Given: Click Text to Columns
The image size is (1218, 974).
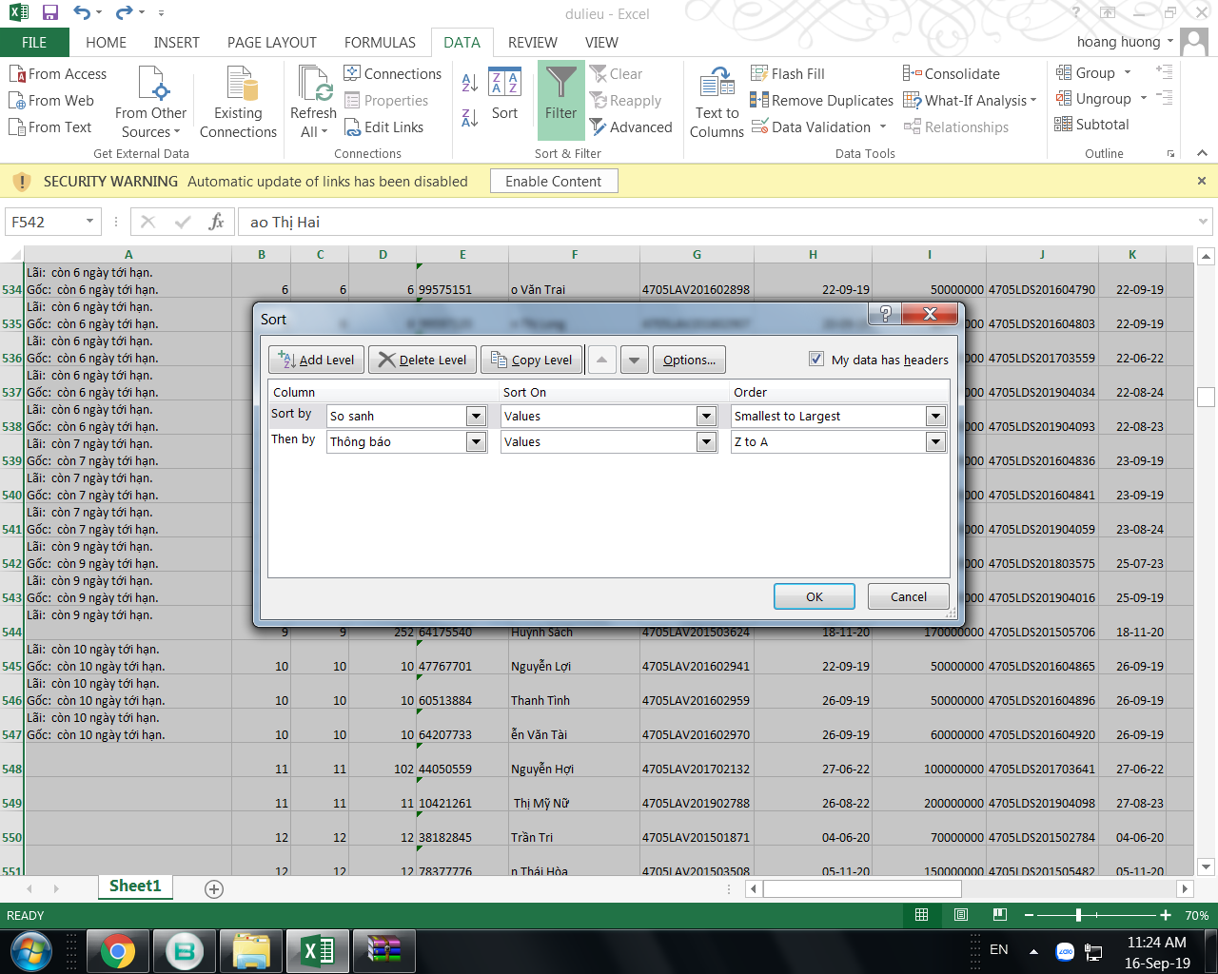Looking at the screenshot, I should 717,102.
